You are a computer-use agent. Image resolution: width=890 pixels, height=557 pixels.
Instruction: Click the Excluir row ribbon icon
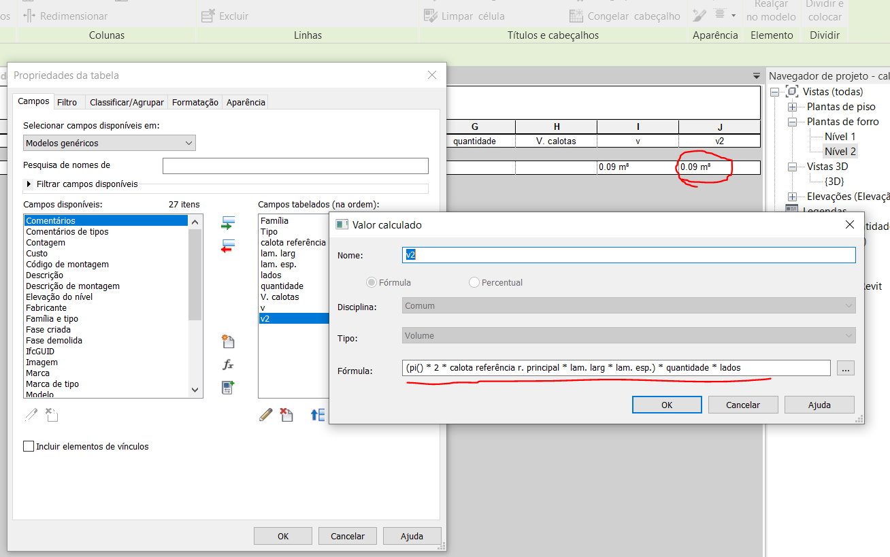pos(208,16)
